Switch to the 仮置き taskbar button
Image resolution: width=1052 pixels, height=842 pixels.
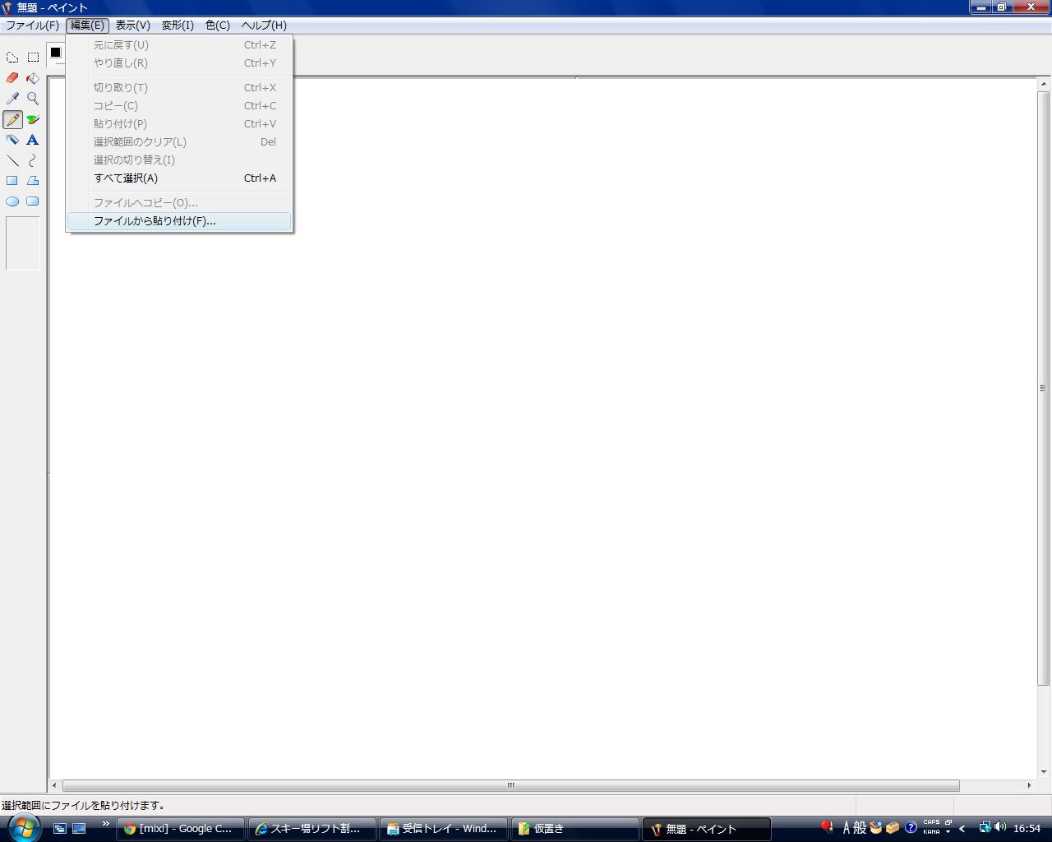tap(575, 829)
